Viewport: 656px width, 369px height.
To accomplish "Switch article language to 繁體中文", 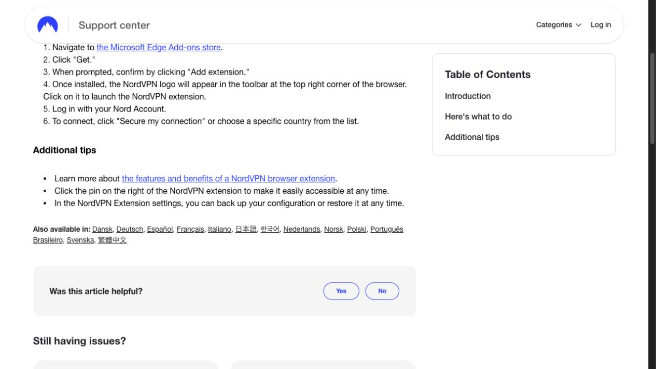I will coord(113,240).
